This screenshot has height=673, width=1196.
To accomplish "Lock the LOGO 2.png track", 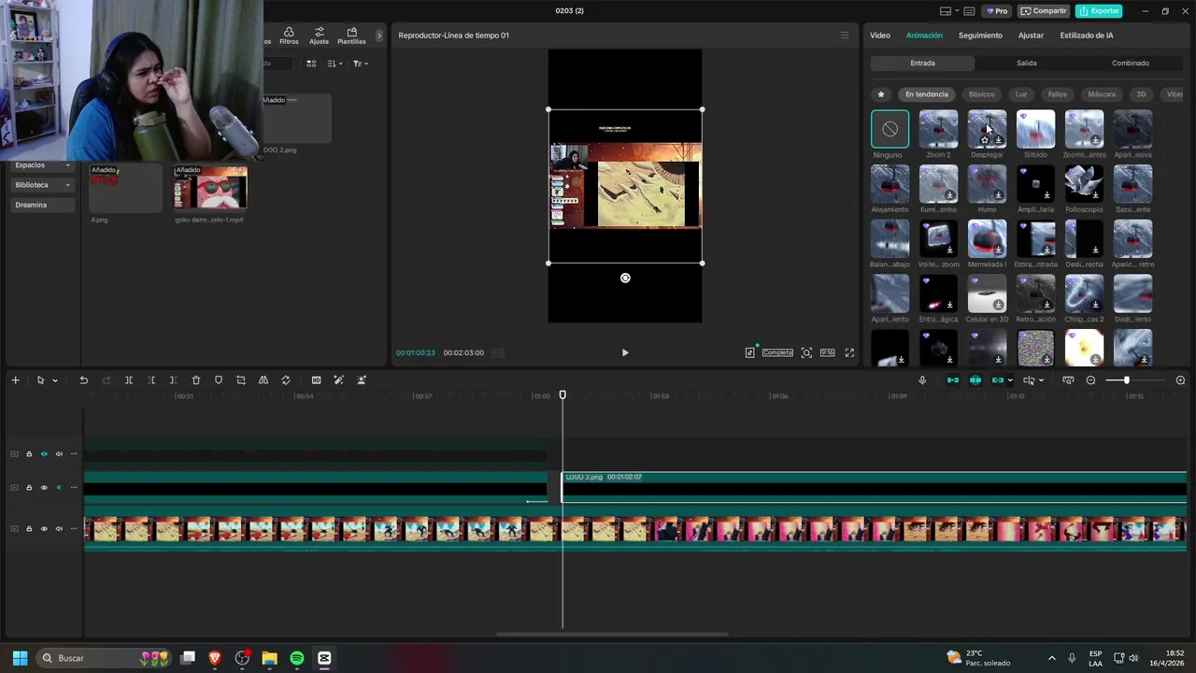I will pos(29,488).
